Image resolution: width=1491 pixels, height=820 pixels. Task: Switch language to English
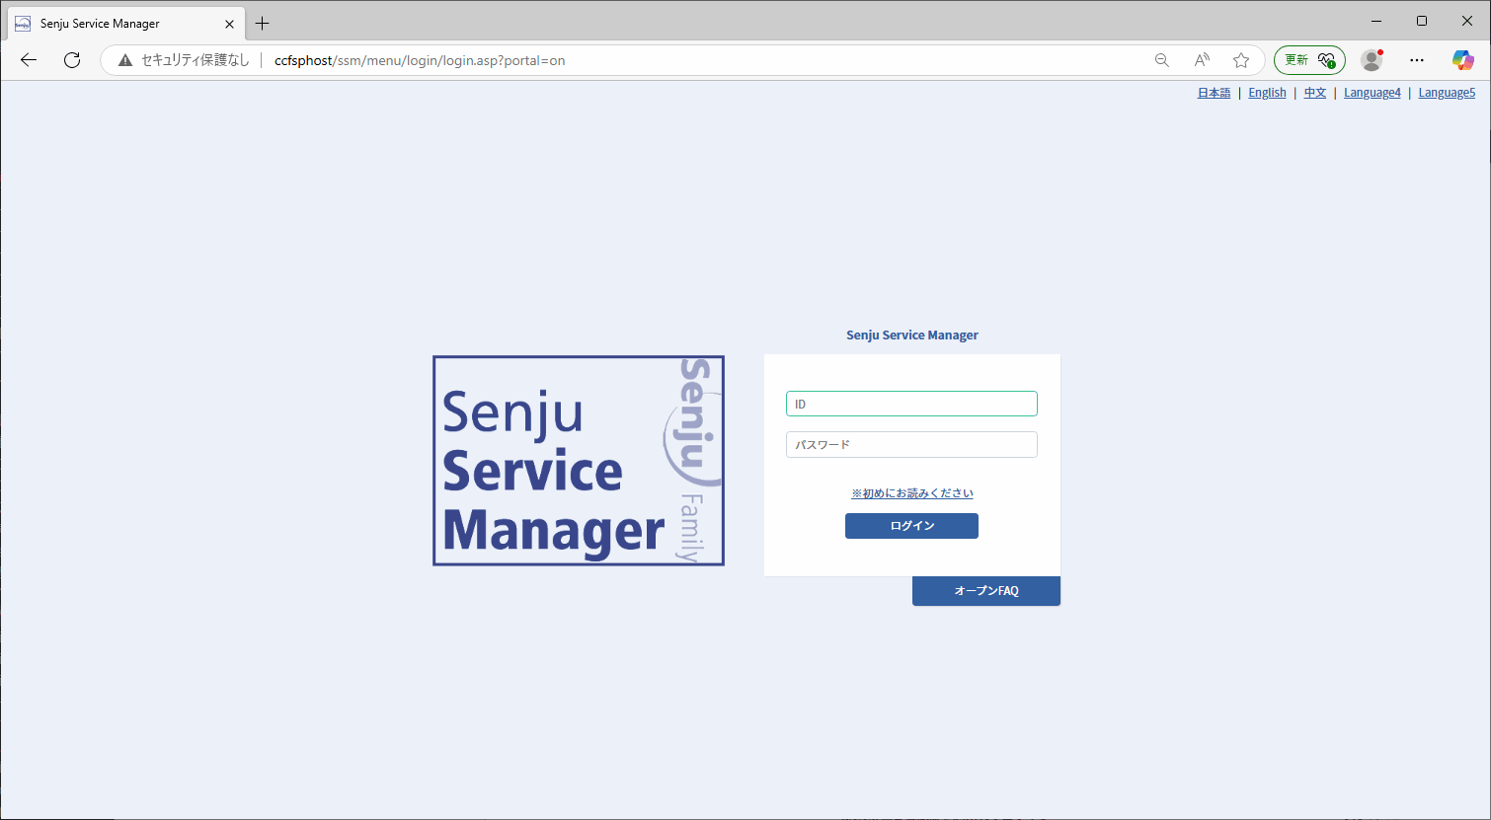coord(1267,93)
